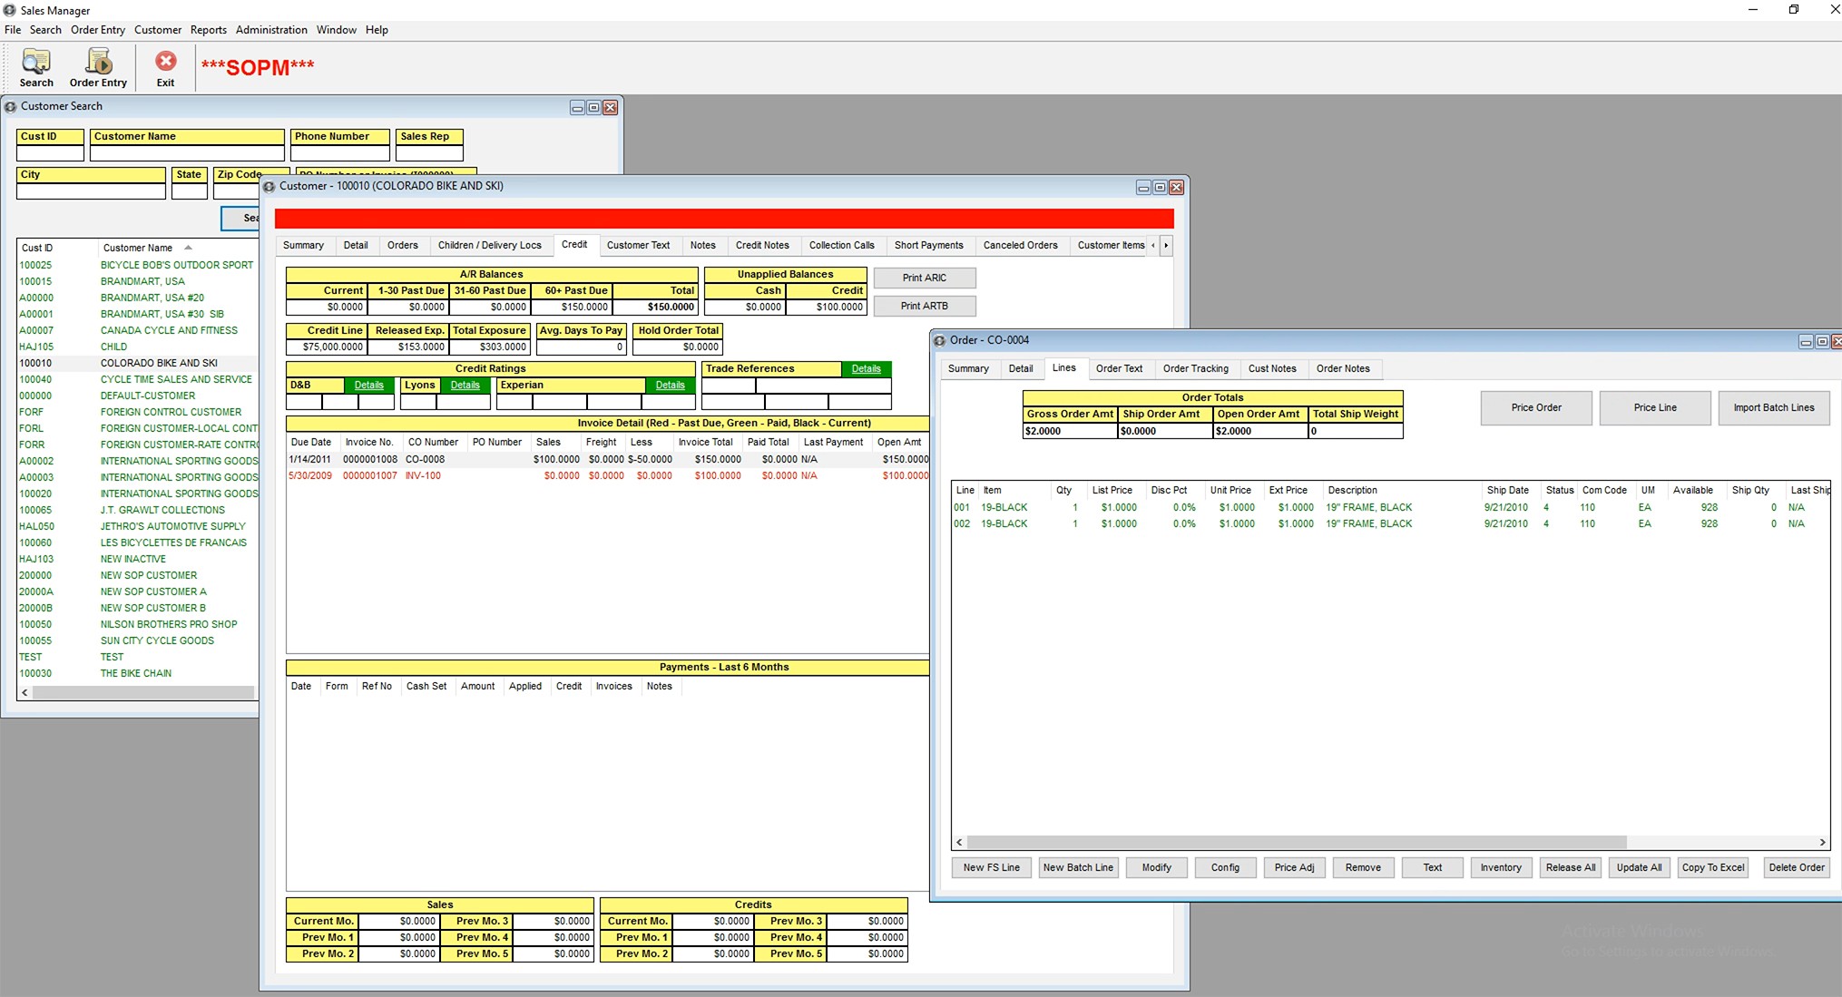This screenshot has height=997, width=1842.
Task: Click the Delete Order button
Action: coord(1797,868)
